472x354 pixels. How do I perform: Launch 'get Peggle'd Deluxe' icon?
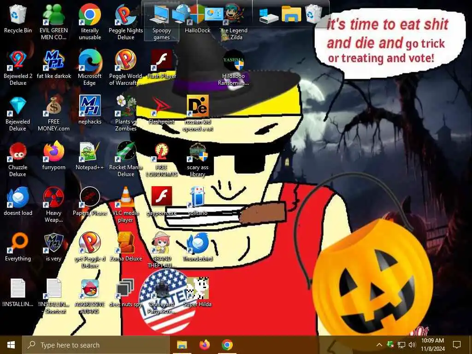[90, 250]
